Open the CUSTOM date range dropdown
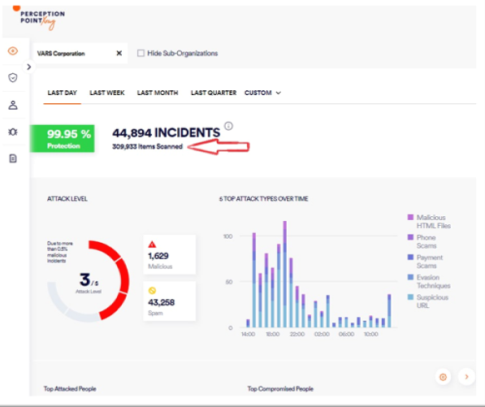Viewport: 485px width, 407px height. pos(262,93)
